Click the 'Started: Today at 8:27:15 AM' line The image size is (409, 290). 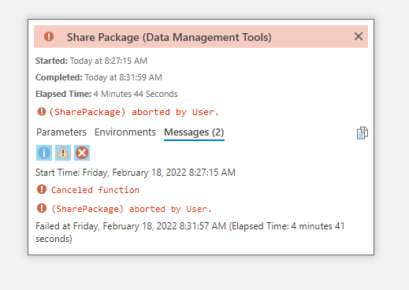[x=91, y=61]
